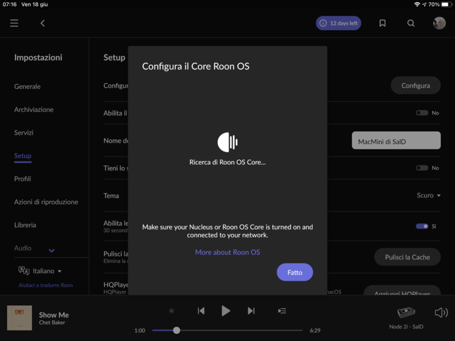Viewport: 455px width, 341px height.
Task: Open the play queue icon
Action: point(282,311)
